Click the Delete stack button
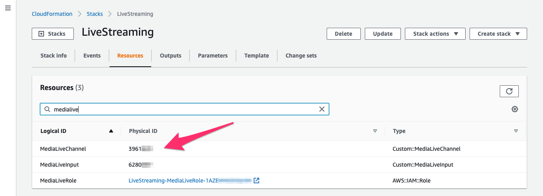This screenshot has height=196, width=543. point(344,34)
